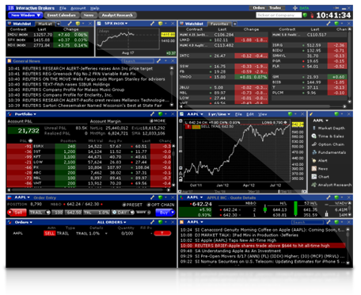Select the Market tab in Watchlist

tap(45, 24)
